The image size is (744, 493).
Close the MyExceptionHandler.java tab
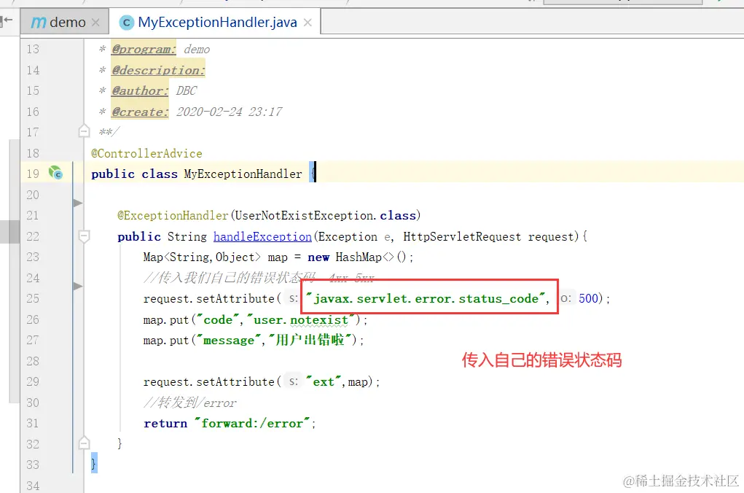click(x=308, y=23)
